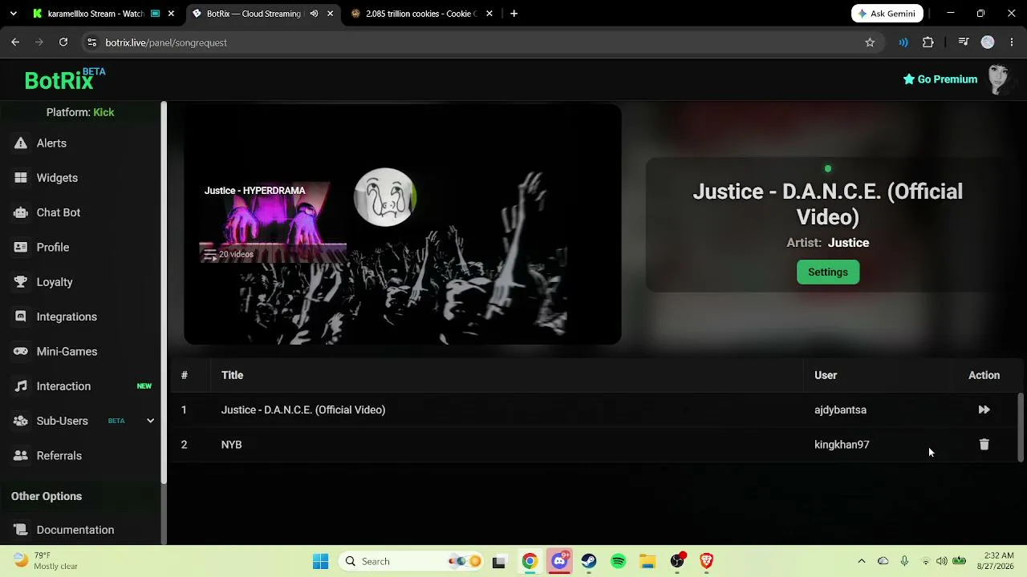
Task: Click the Go Premium link
Action: (x=940, y=79)
